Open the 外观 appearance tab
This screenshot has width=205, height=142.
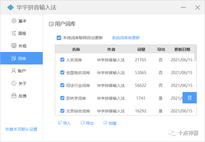[x=21, y=46]
